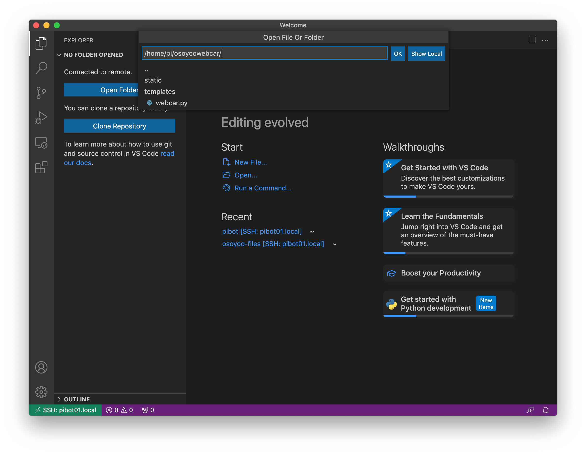Click the graduation cap icon on Boost your Productivity
The image size is (586, 454).
[x=392, y=273]
